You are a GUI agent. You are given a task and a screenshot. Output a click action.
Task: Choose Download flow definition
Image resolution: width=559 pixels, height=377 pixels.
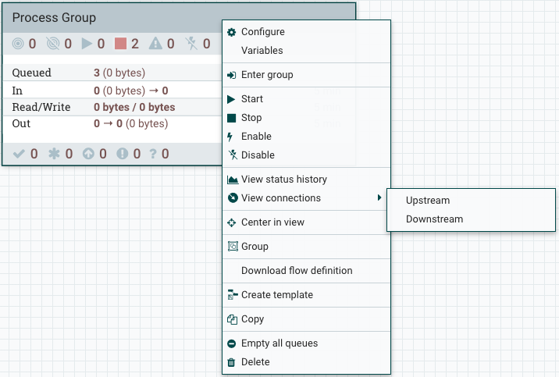click(x=297, y=271)
